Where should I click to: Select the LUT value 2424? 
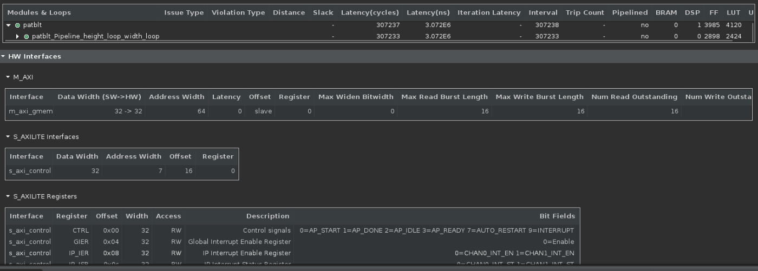733,36
